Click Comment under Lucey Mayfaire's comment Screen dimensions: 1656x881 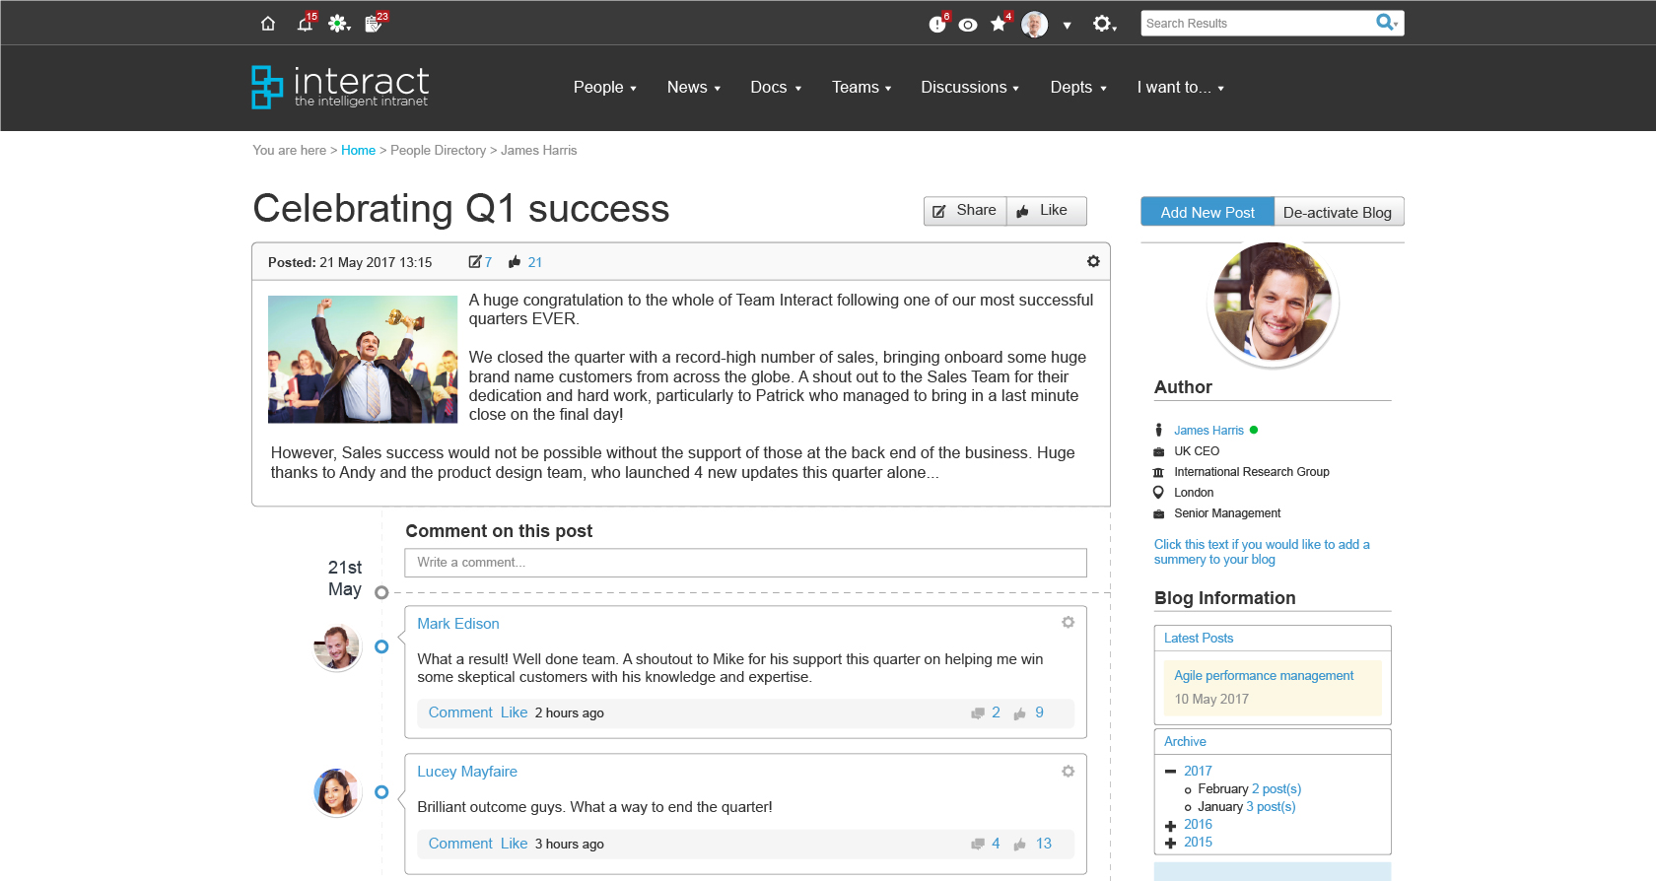[460, 844]
